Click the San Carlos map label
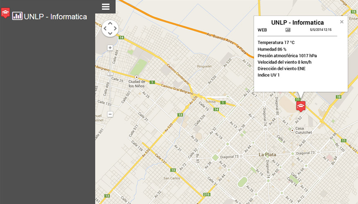This screenshot has width=358, height=204. coord(172,178)
